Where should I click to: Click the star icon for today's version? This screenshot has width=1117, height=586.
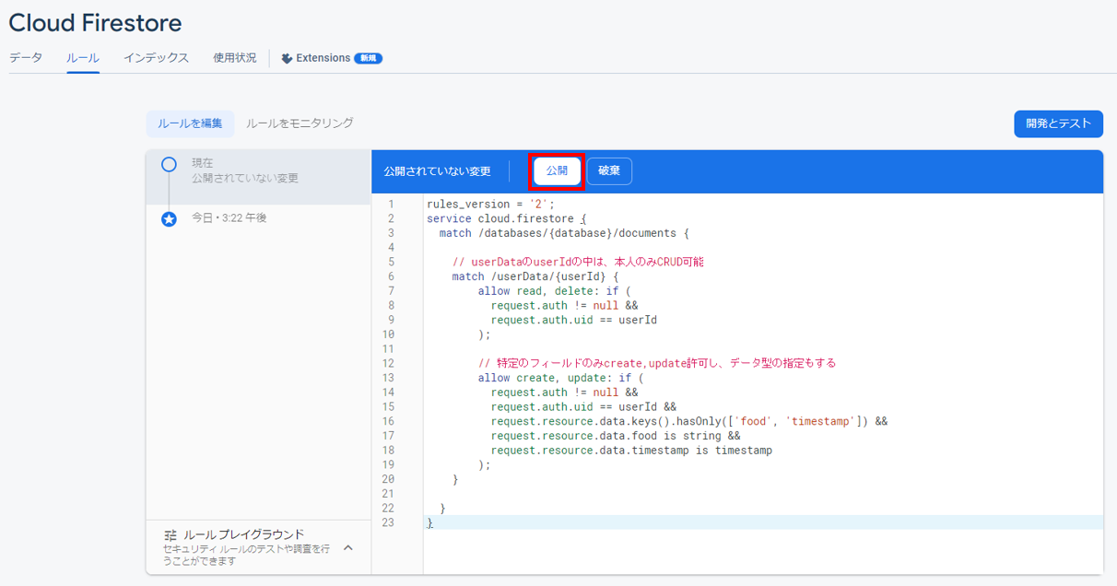(x=169, y=219)
